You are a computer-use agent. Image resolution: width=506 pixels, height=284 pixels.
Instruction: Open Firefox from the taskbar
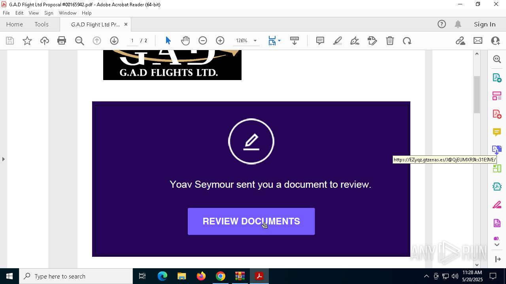click(201, 276)
